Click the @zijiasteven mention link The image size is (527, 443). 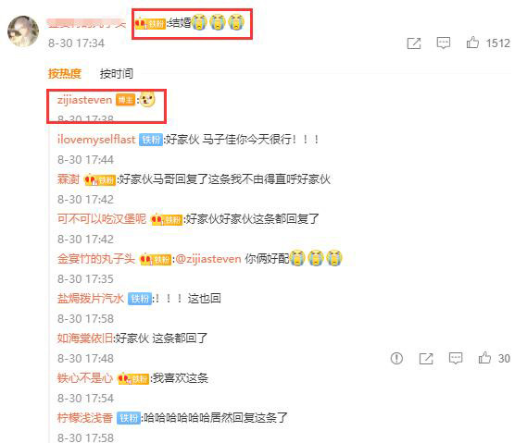click(208, 259)
